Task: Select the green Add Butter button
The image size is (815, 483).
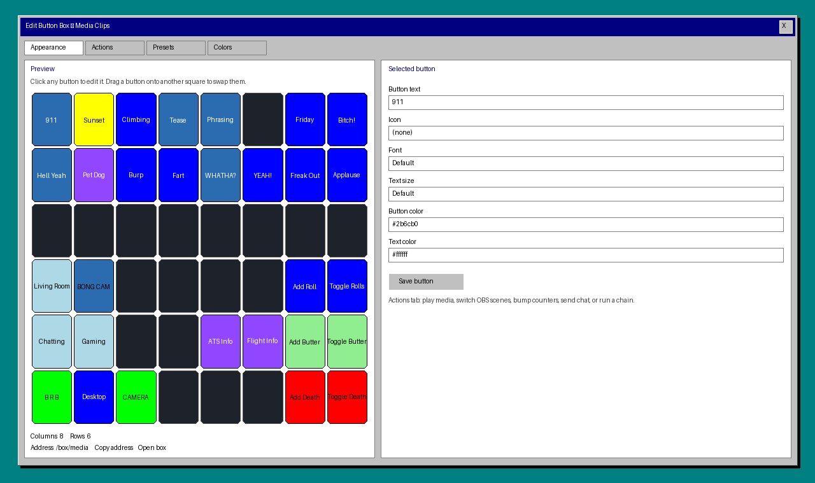Action: 305,341
